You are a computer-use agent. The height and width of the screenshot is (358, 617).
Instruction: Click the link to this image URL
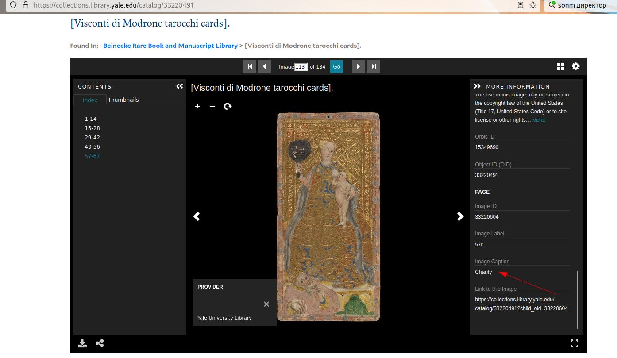point(521,304)
